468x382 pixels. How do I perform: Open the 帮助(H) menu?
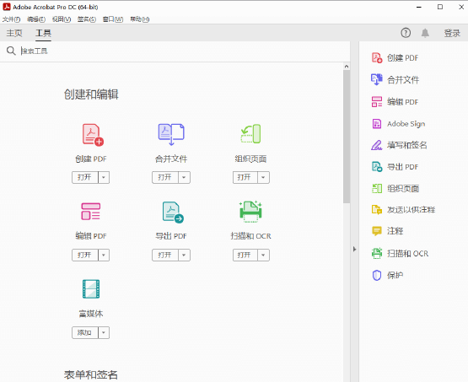[140, 19]
